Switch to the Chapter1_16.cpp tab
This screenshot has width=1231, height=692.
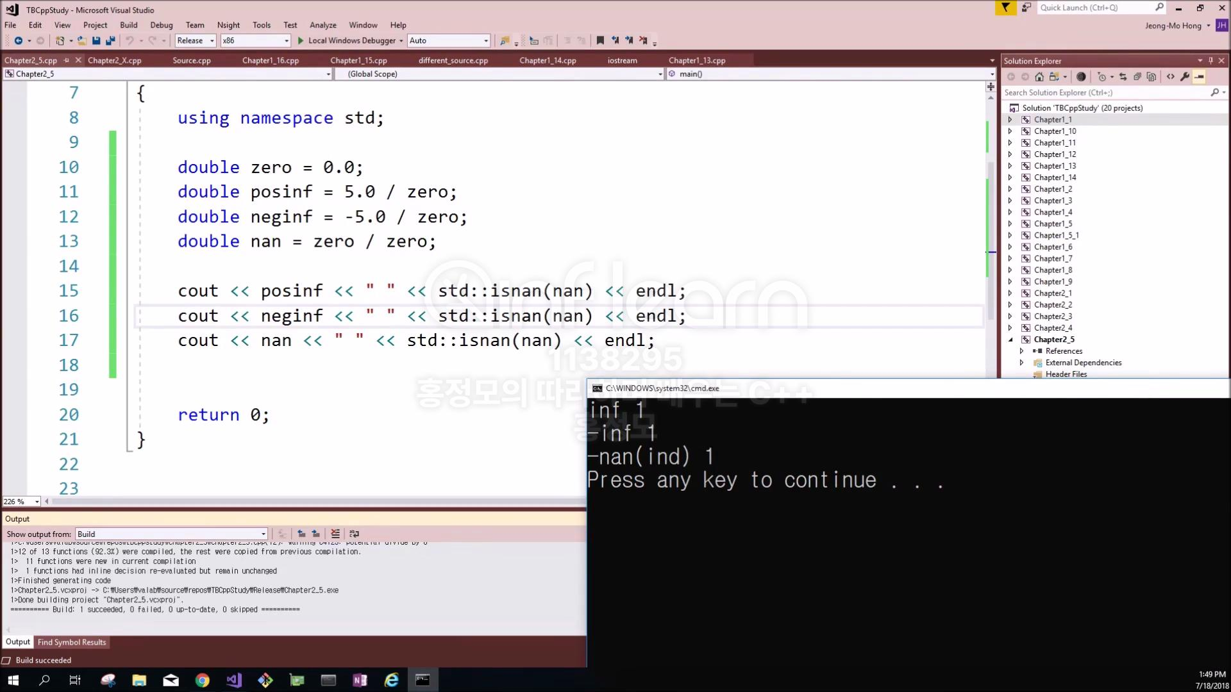click(x=270, y=60)
